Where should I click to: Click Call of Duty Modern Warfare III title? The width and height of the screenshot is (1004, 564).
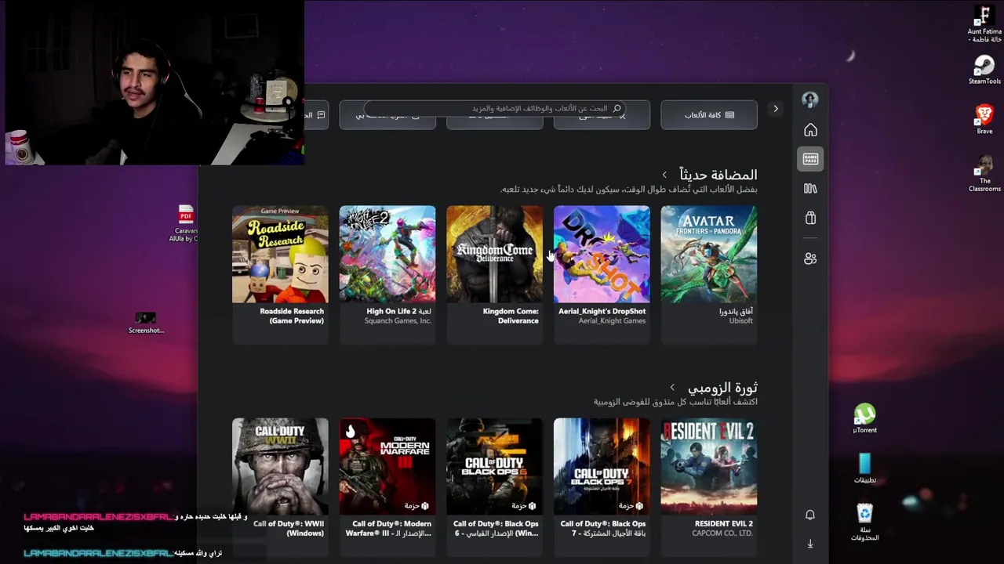click(389, 529)
